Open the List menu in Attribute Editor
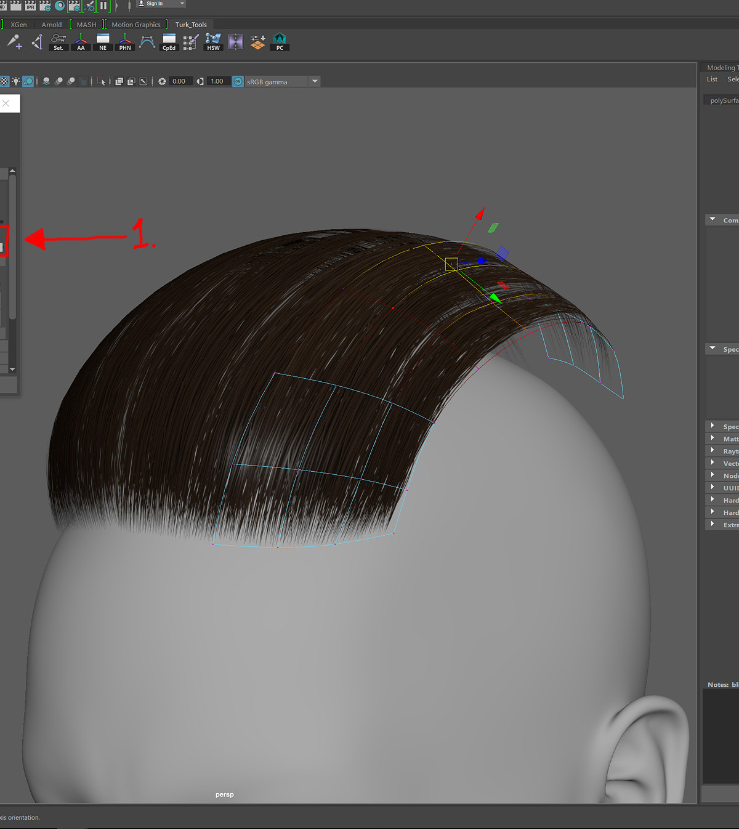739x829 pixels. 712,79
